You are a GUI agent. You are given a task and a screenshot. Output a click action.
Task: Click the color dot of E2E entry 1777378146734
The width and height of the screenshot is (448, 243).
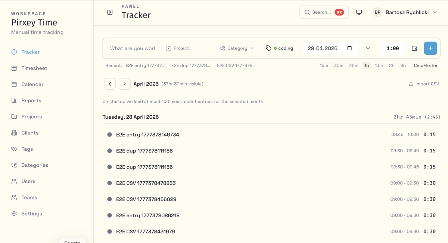[109, 135]
